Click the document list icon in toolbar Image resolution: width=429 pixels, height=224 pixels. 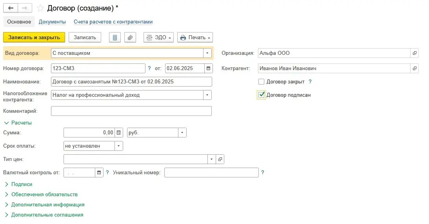click(115, 38)
